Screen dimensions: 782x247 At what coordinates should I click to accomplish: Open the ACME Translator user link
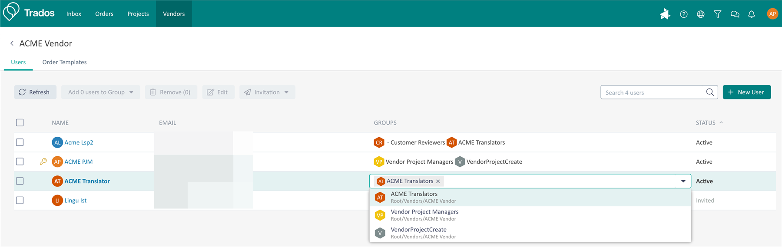point(87,181)
